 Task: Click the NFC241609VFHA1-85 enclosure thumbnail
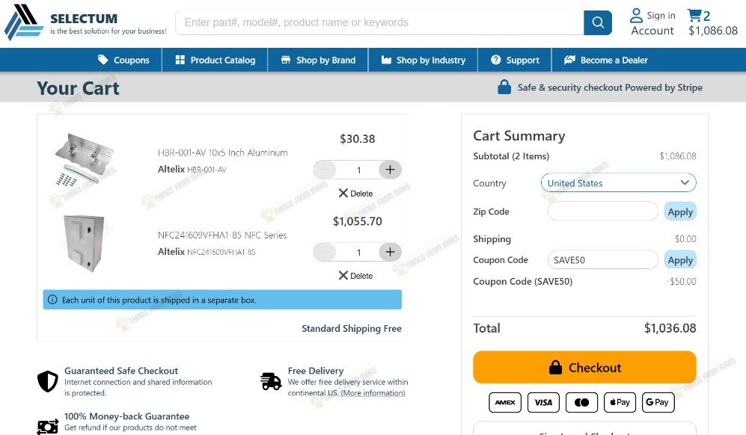pyautogui.click(x=84, y=243)
